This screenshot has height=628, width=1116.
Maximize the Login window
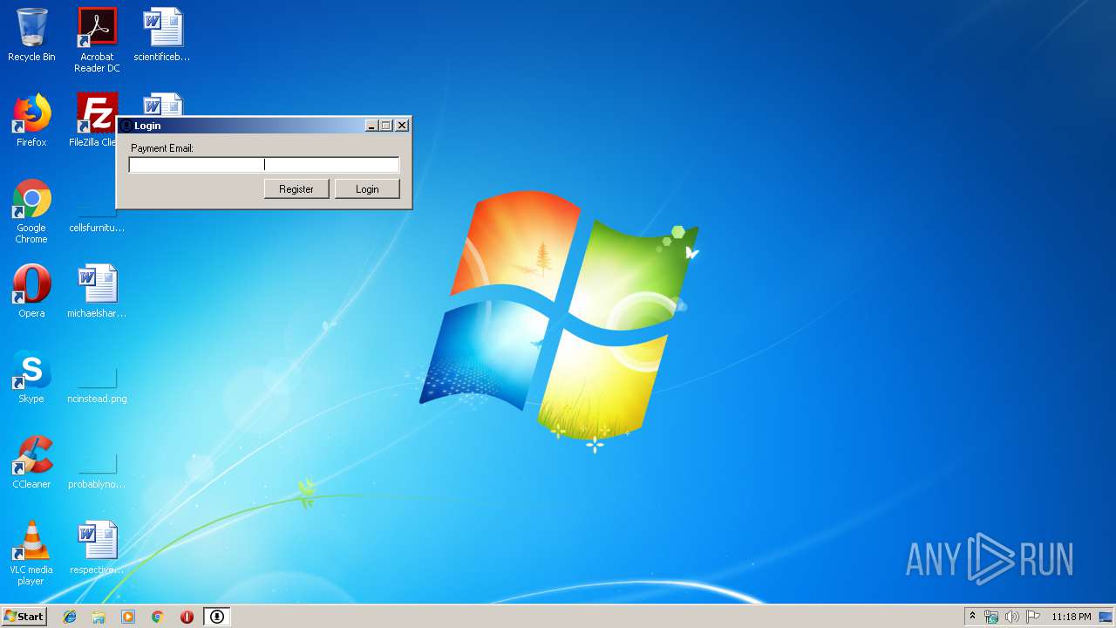(x=386, y=126)
